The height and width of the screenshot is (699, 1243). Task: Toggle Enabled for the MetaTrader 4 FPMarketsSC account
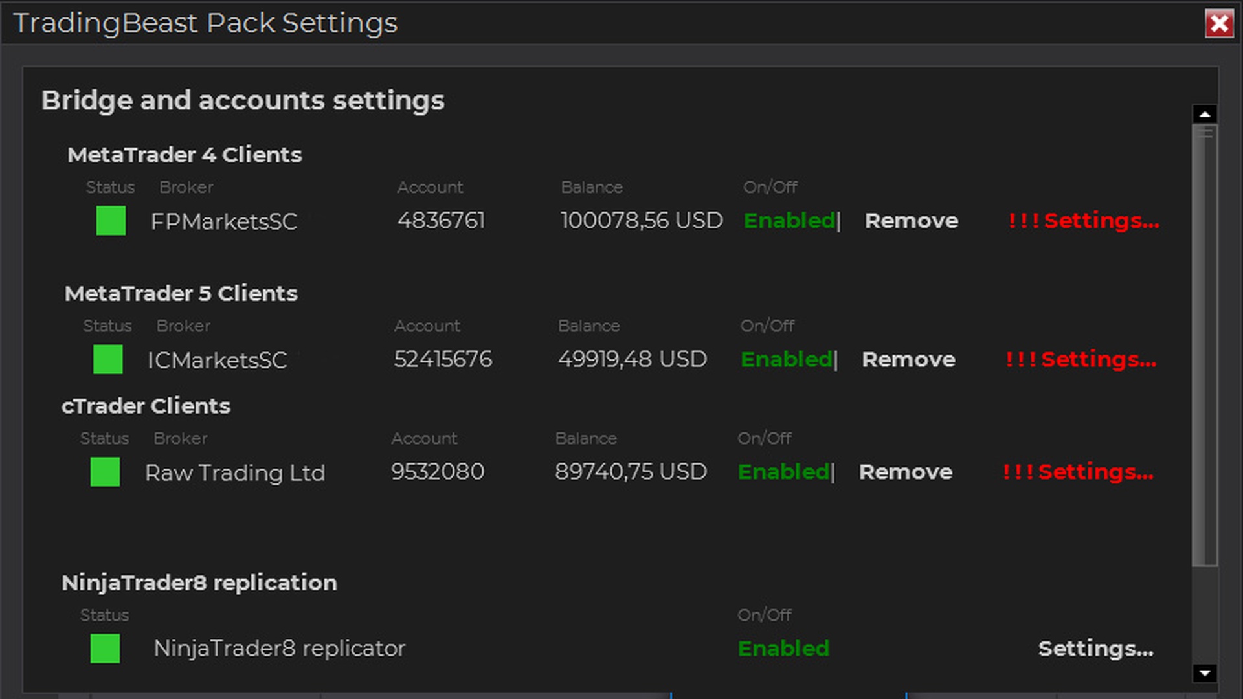coord(789,221)
